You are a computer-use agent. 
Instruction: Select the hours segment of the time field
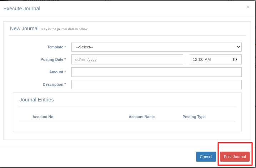tap(195, 59)
